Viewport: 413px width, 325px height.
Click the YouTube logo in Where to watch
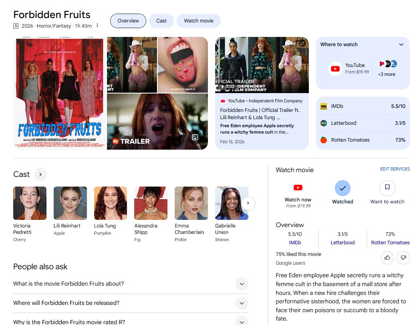[335, 69]
